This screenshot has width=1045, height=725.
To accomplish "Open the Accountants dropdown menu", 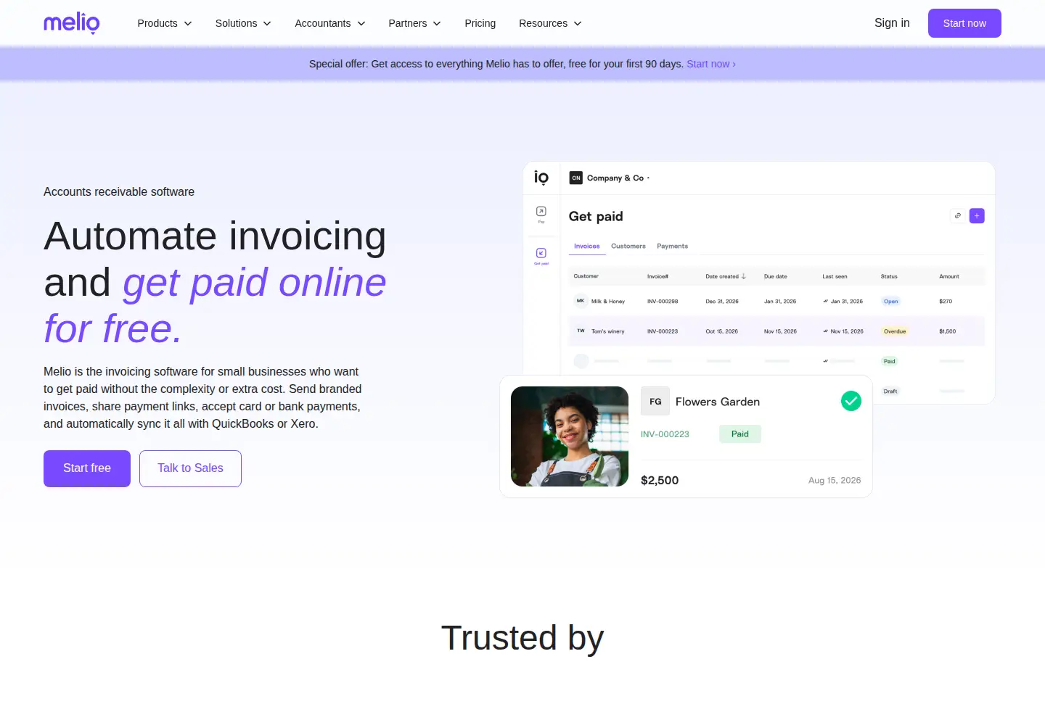I will click(330, 23).
